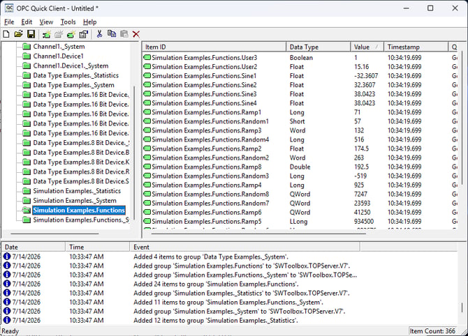This screenshot has height=336, width=468.
Task: Click info icon of 'Added 24 items' event
Action: pos(6,284)
